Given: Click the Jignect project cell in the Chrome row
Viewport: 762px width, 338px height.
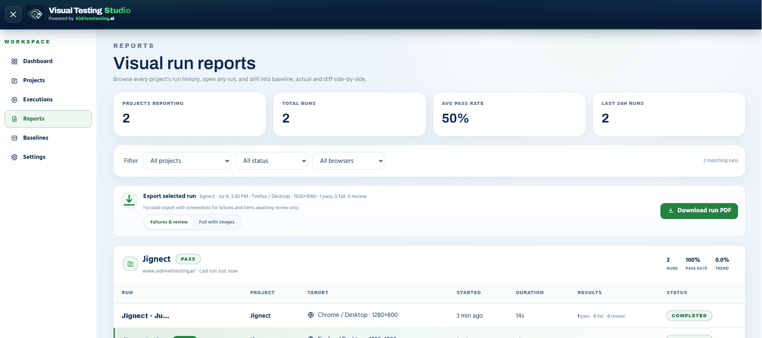Looking at the screenshot, I should click(x=260, y=316).
